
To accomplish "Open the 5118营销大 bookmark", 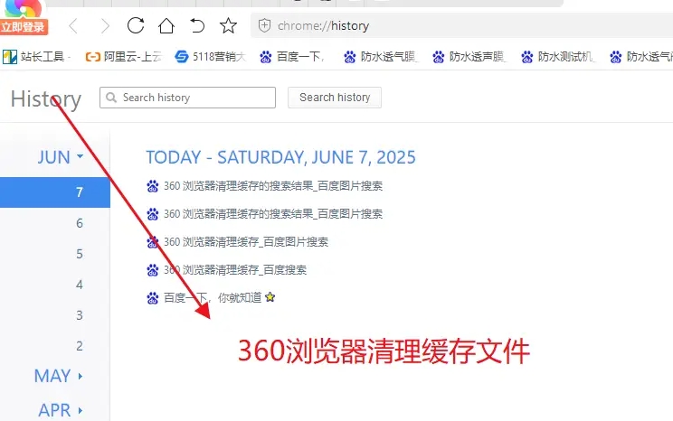I will pyautogui.click(x=210, y=57).
